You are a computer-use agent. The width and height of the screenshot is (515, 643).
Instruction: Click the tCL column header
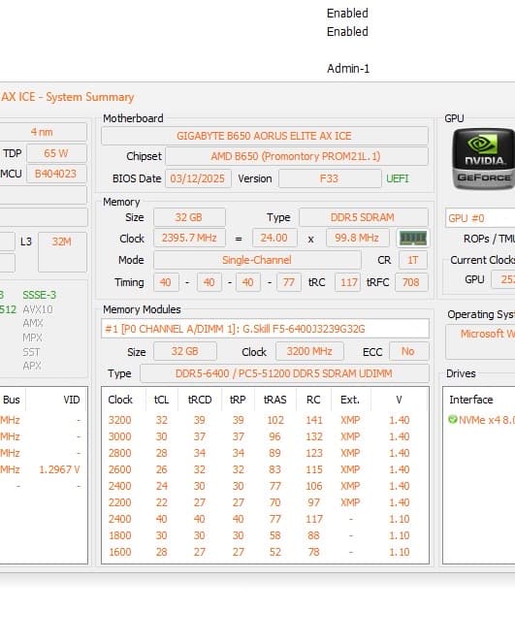click(162, 400)
